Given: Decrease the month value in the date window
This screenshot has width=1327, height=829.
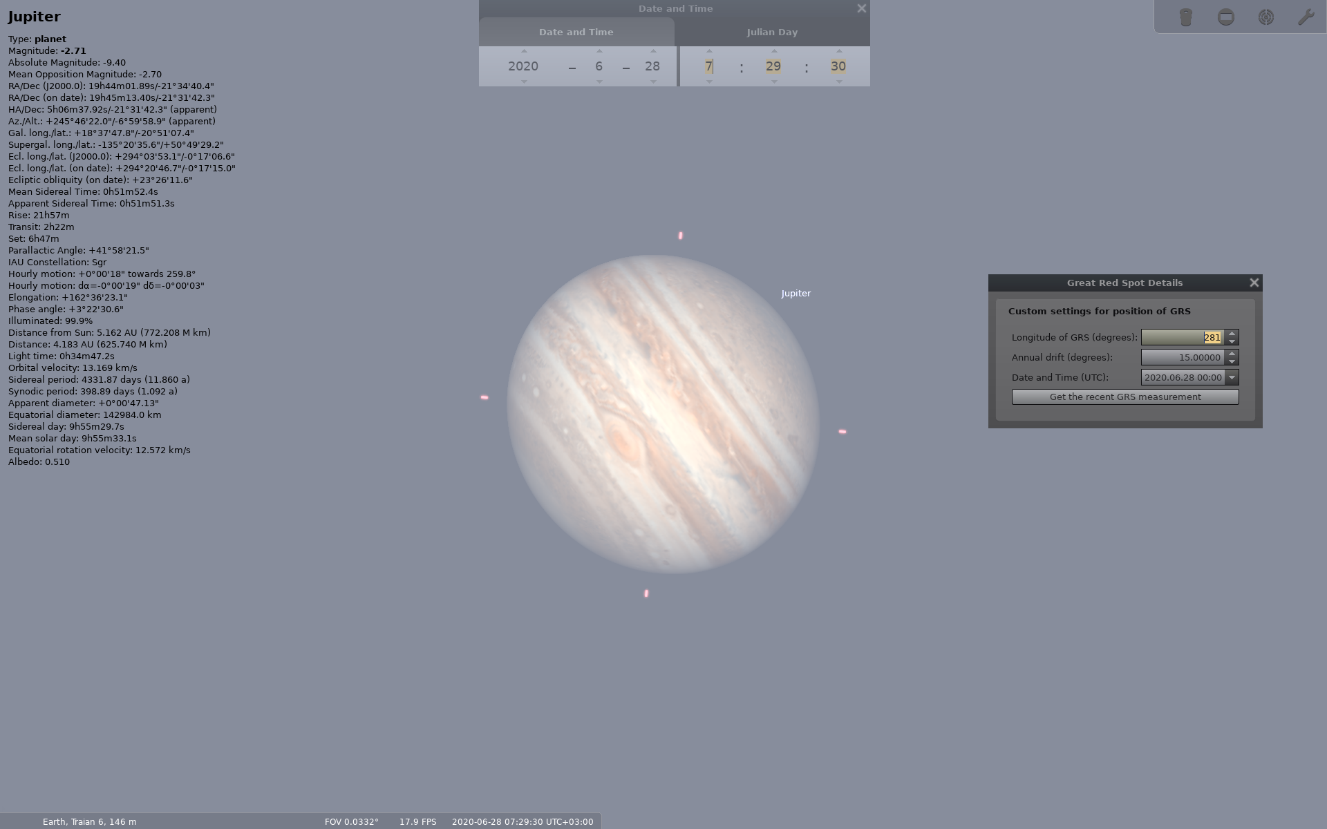Looking at the screenshot, I should tap(599, 82).
